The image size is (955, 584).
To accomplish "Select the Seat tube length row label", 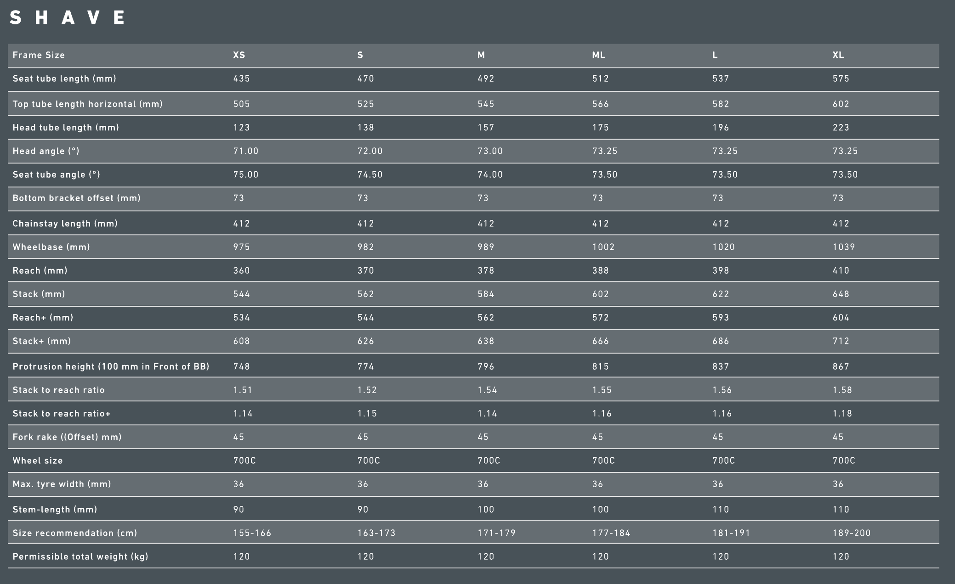I will click(x=64, y=79).
